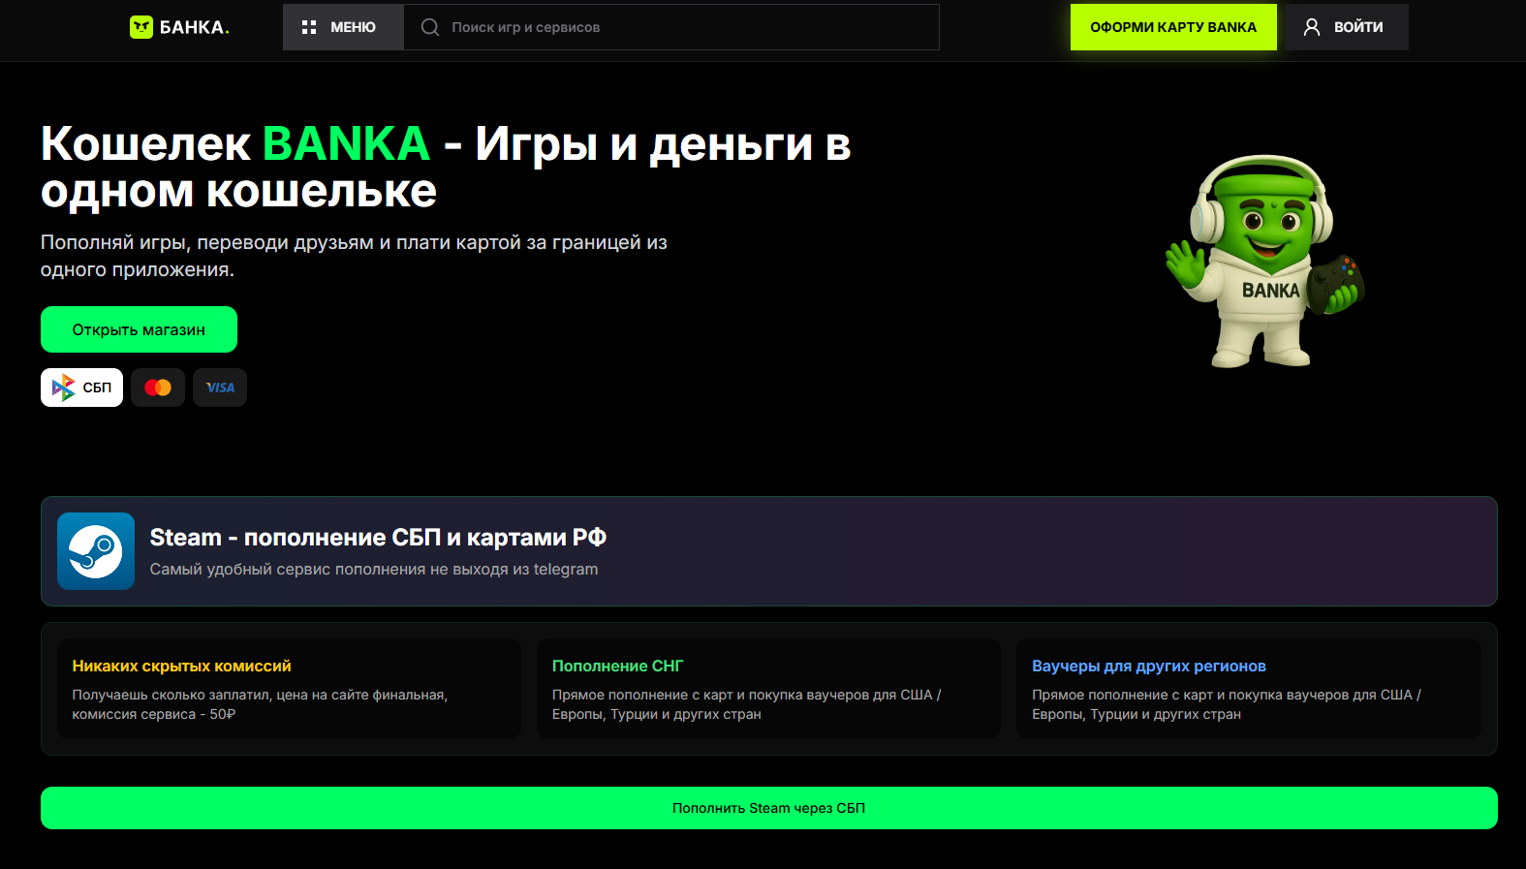Click Ваучеры для других регионов card

(x=1249, y=689)
